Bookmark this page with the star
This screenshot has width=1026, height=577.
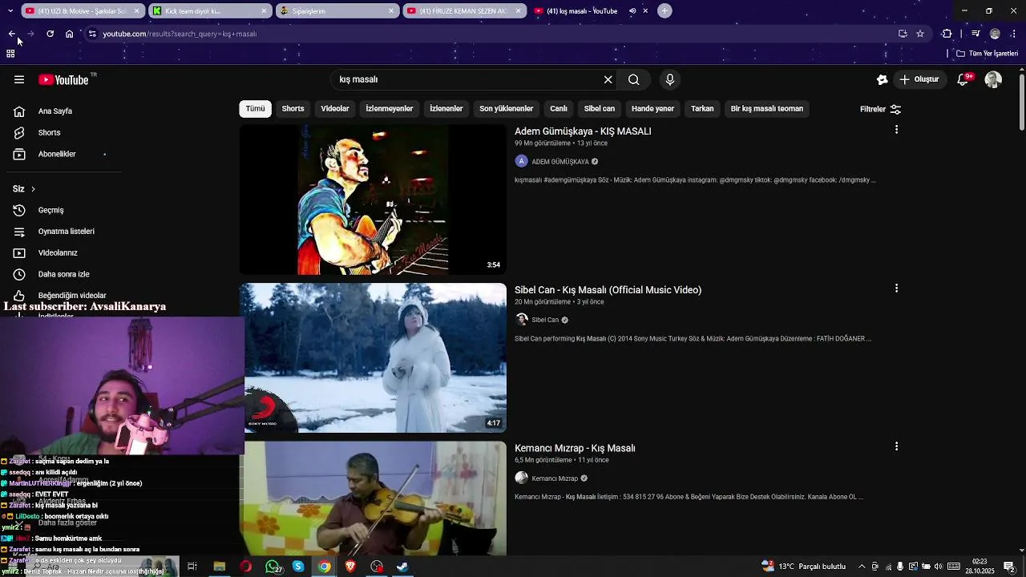click(x=920, y=34)
